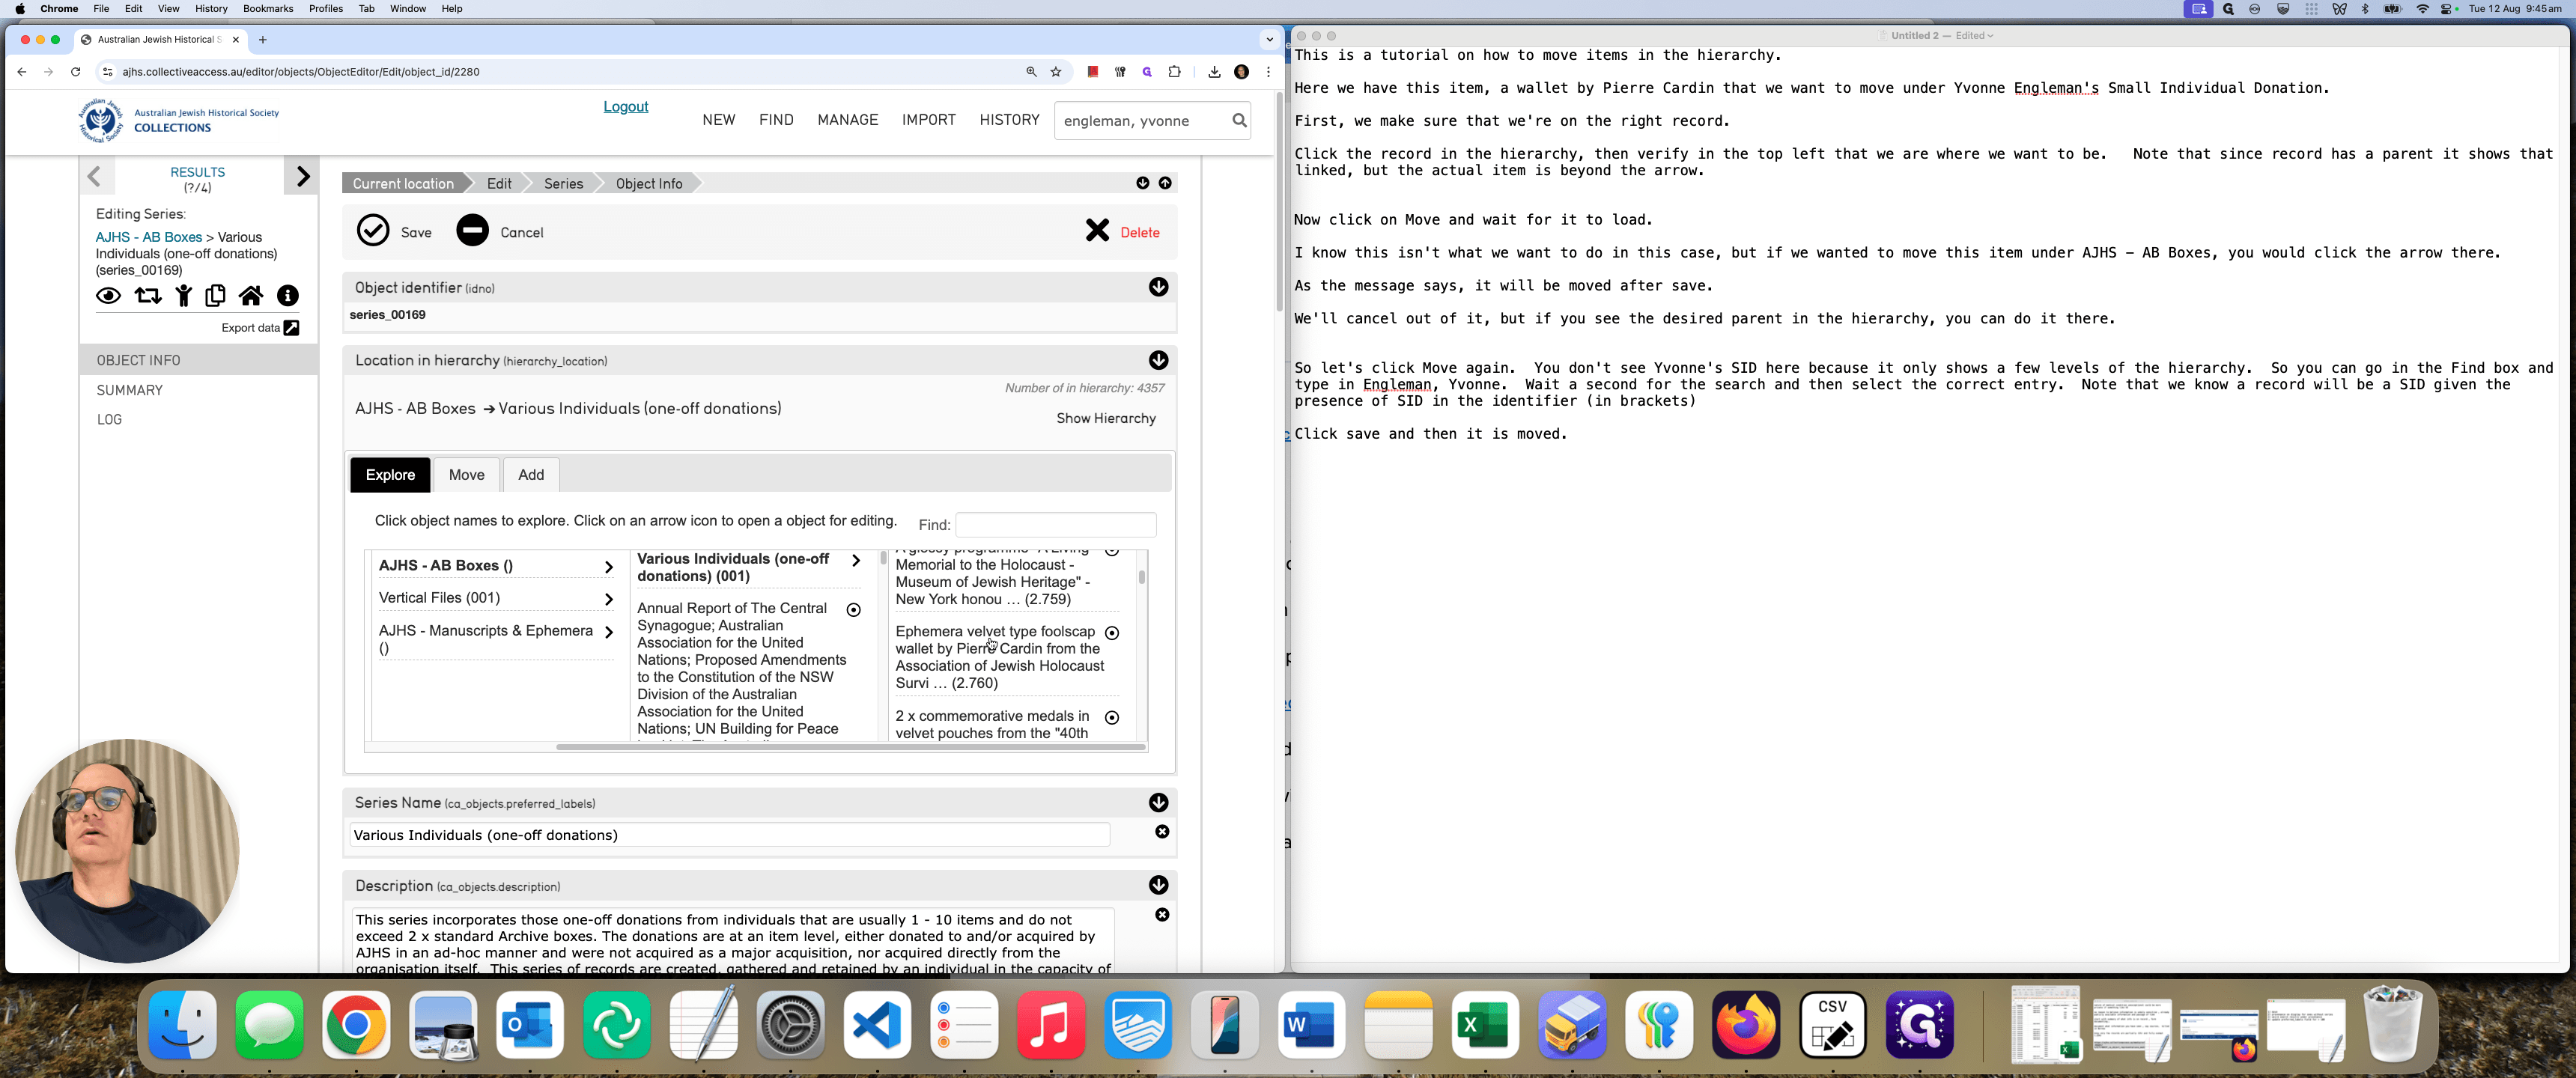The width and height of the screenshot is (2576, 1078).
Task: Click the change-type arrows icon in sidebar
Action: pyautogui.click(x=148, y=296)
